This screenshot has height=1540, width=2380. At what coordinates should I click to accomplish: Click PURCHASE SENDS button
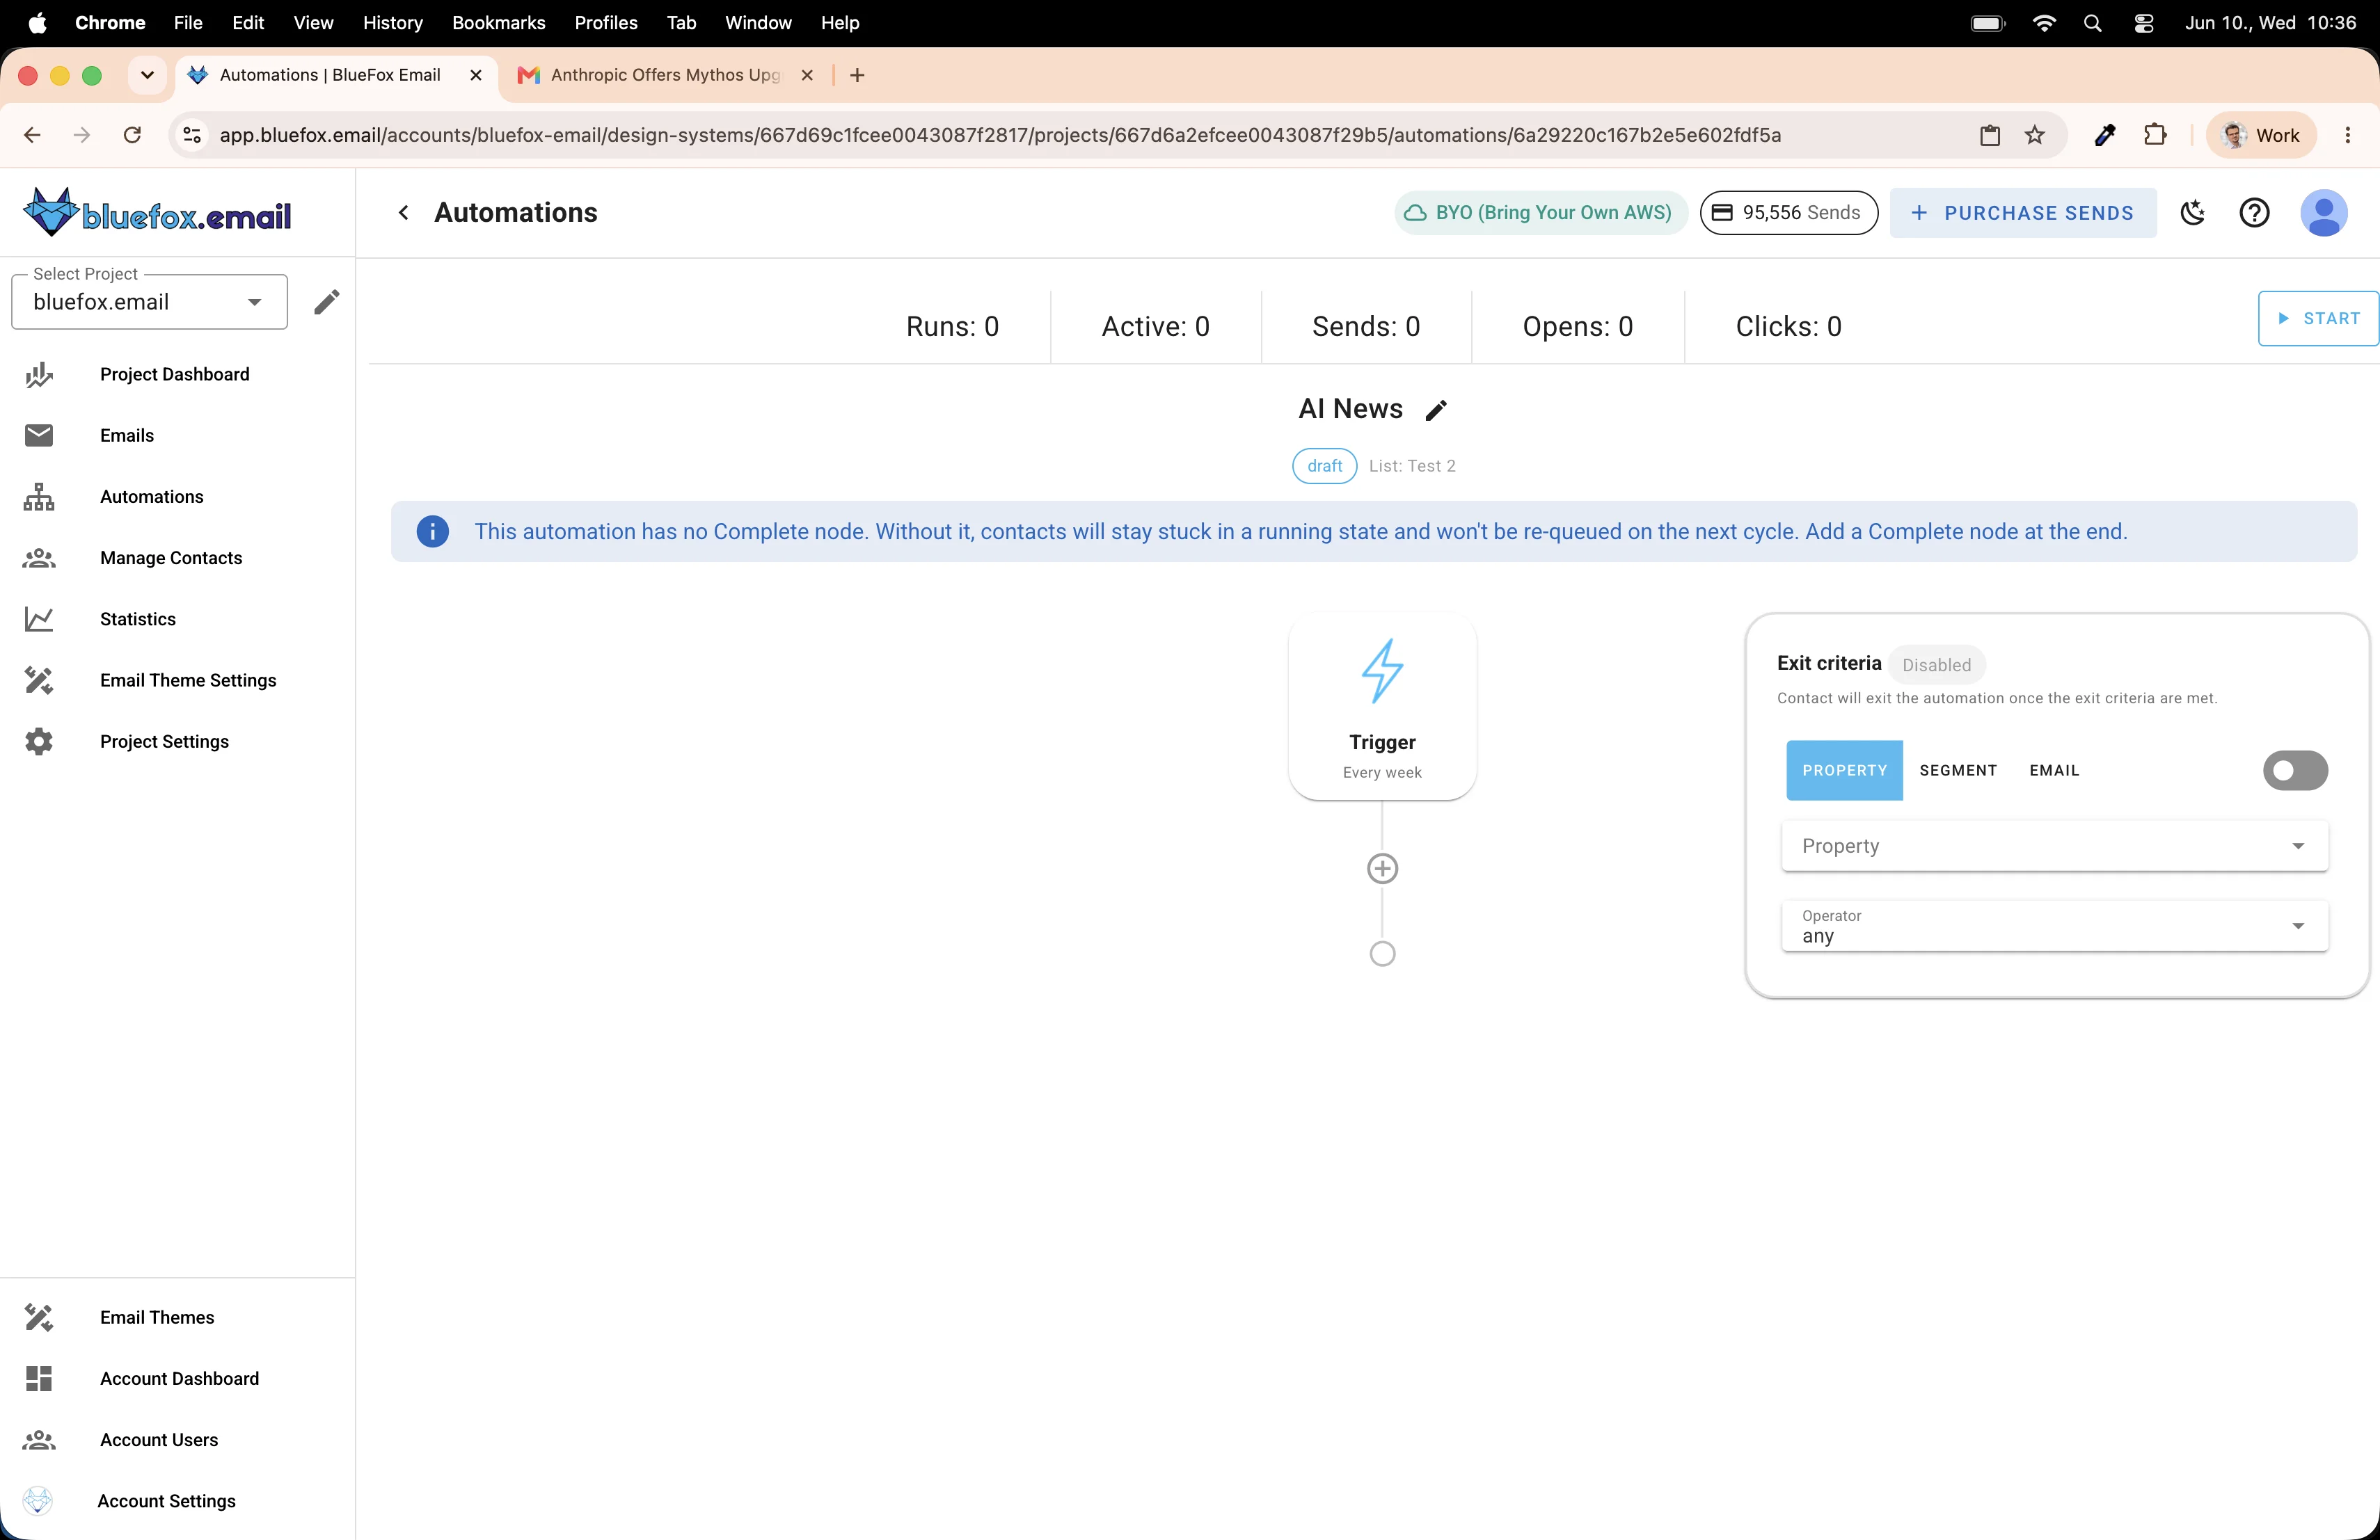[x=2022, y=213]
